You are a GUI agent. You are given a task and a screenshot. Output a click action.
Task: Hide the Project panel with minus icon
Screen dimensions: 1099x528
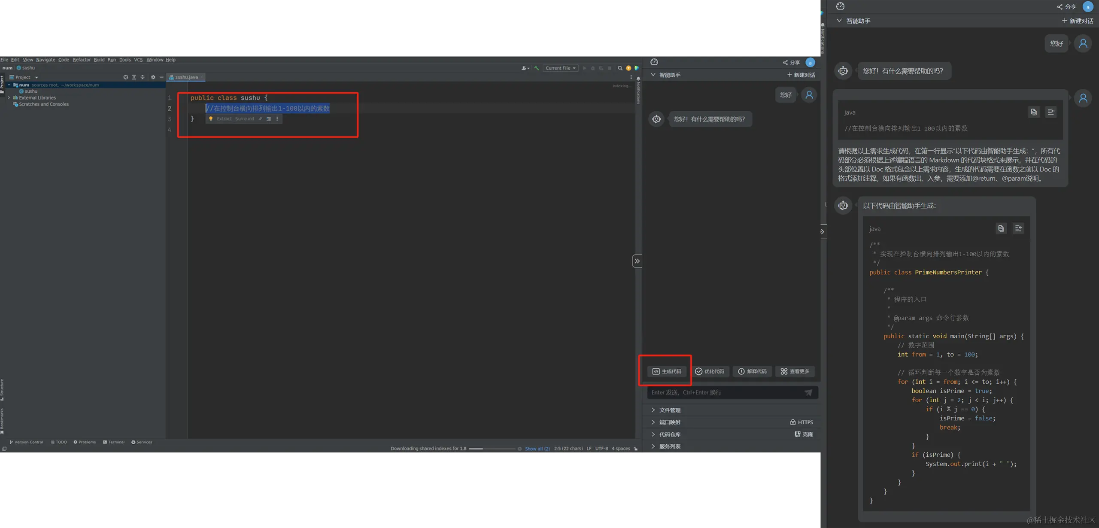pyautogui.click(x=161, y=77)
